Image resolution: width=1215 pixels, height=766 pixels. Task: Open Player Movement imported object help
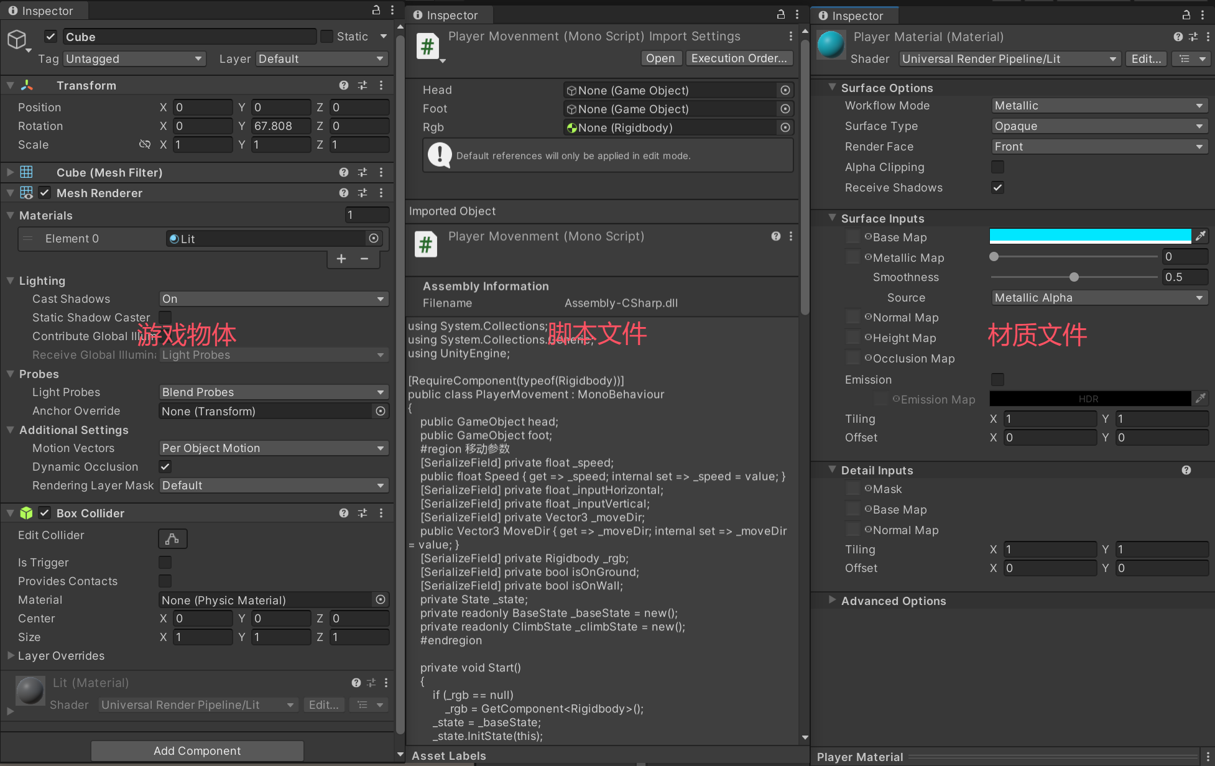pyautogui.click(x=776, y=236)
